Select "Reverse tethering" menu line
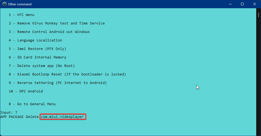The width and height of the screenshot is (261, 136). [x=58, y=83]
